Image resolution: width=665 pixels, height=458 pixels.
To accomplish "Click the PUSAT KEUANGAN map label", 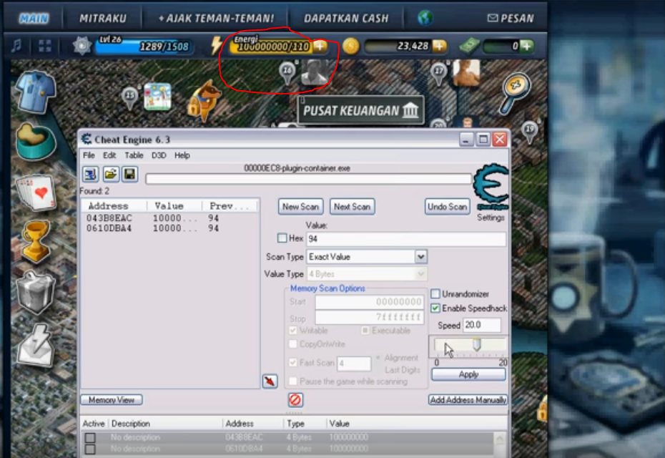I will tap(360, 110).
